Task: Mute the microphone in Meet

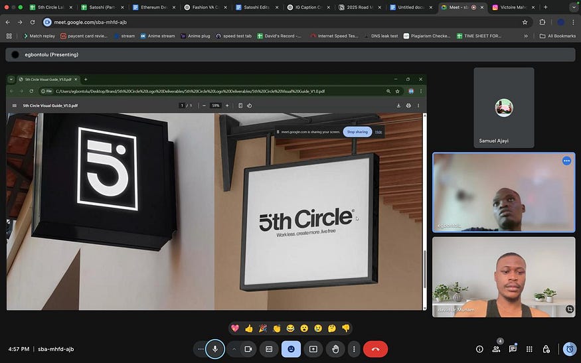Action: click(215, 349)
